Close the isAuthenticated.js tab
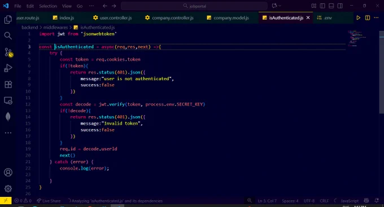This screenshot has width=384, height=207. (x=308, y=17)
